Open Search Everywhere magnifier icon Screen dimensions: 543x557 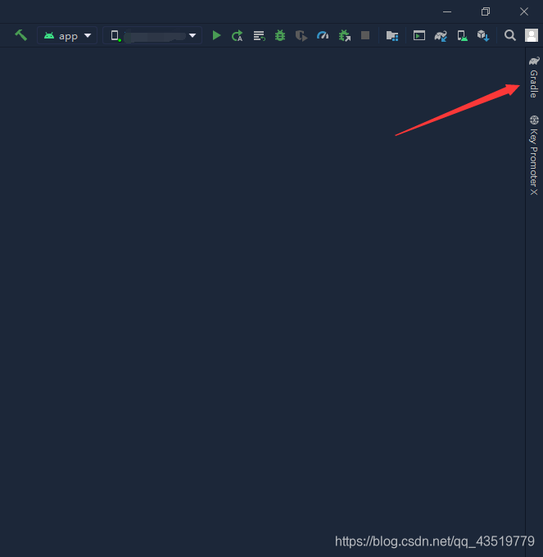510,35
